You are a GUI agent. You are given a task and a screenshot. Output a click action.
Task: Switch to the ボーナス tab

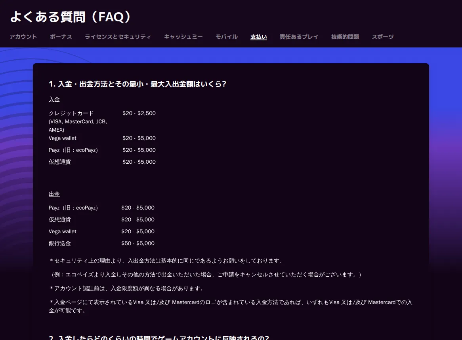tap(61, 37)
